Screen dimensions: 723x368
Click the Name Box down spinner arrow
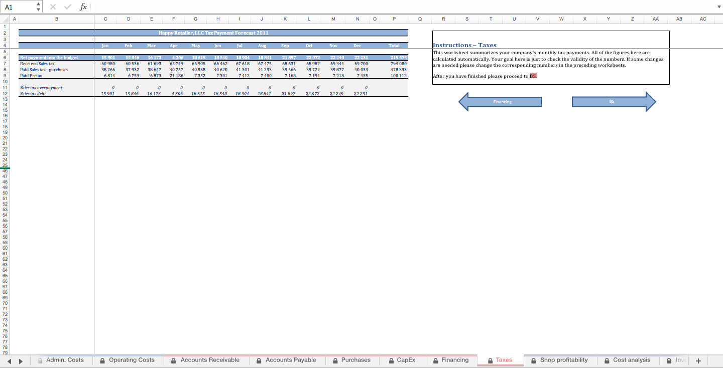click(37, 9)
